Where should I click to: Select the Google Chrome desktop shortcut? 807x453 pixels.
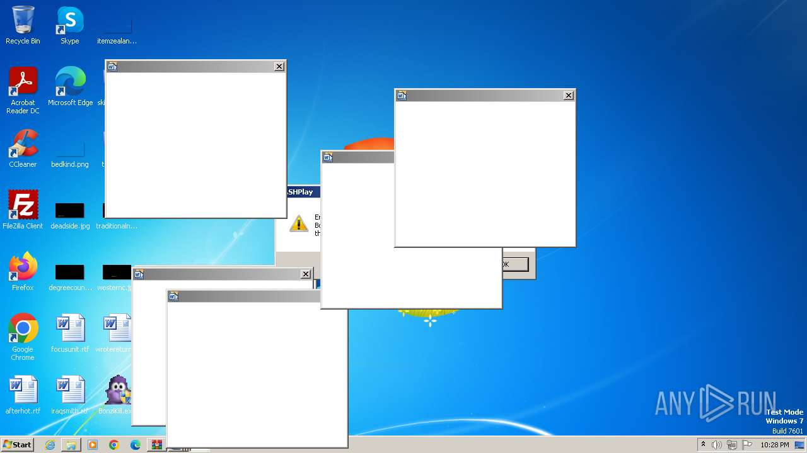(23, 337)
